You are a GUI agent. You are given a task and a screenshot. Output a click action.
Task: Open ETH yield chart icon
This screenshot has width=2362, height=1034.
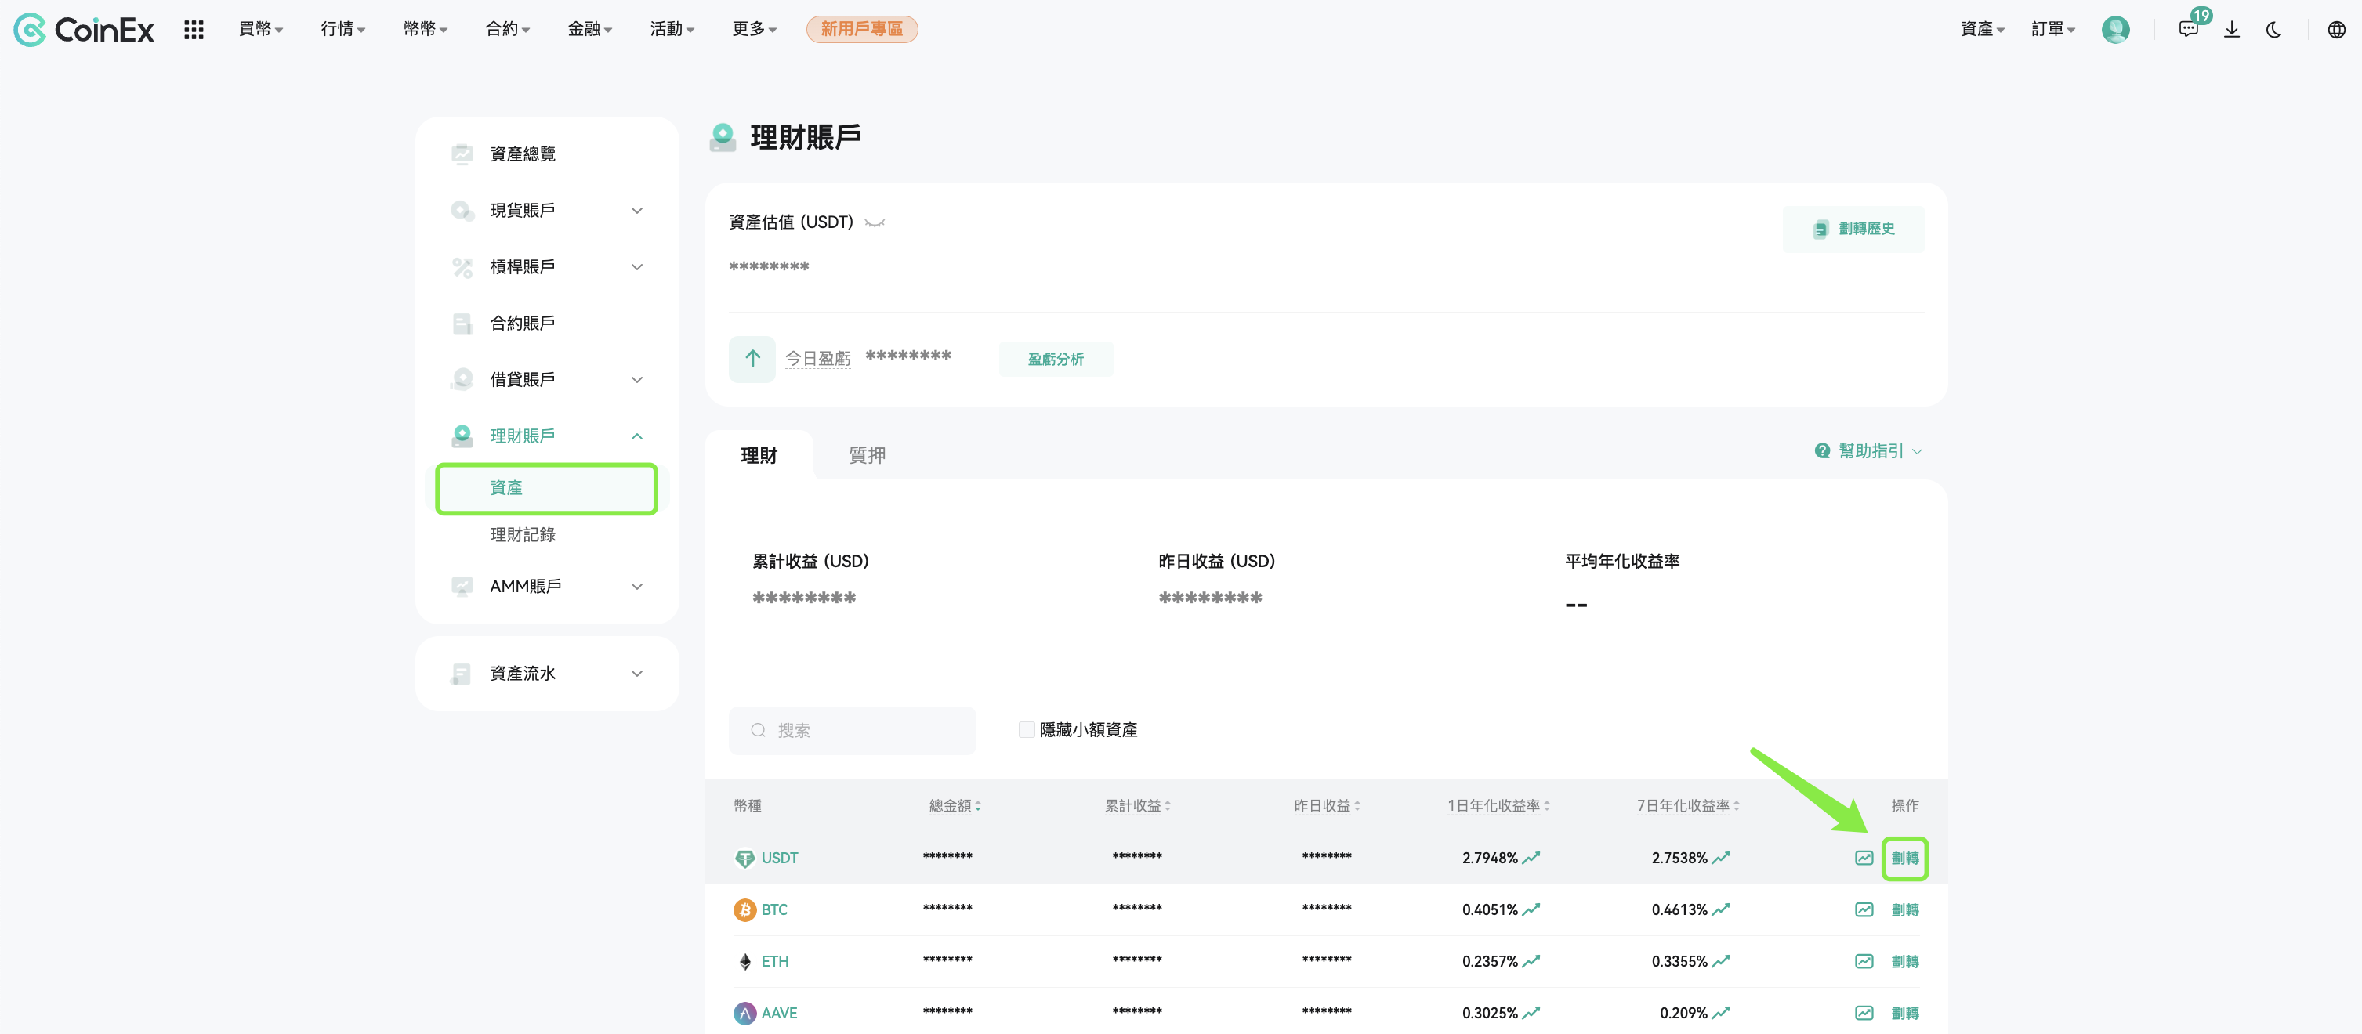point(1864,960)
